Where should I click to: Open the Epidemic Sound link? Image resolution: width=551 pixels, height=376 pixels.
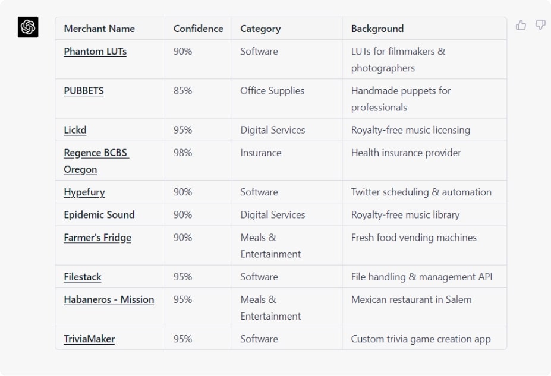[x=99, y=215]
